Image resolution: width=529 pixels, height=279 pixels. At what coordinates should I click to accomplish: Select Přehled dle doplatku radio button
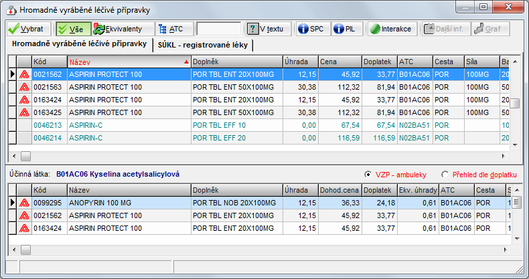click(445, 175)
